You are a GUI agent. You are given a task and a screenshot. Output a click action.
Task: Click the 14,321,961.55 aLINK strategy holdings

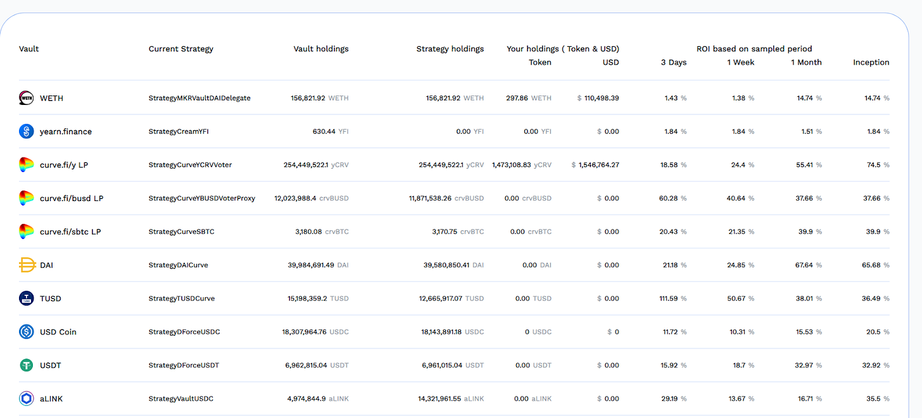pyautogui.click(x=451, y=398)
